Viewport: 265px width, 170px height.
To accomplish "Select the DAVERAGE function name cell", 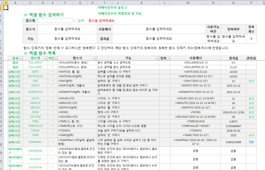I will pyautogui.click(x=35, y=151).
